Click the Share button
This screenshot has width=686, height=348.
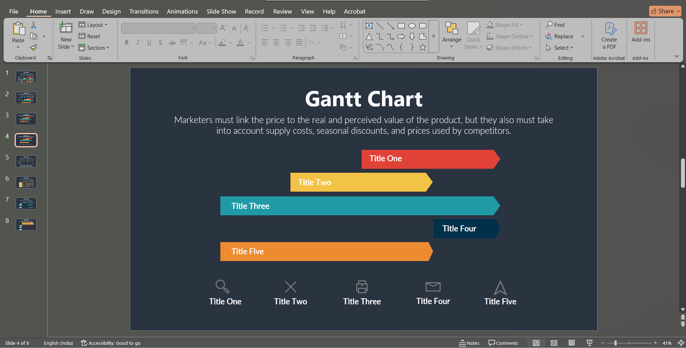point(664,11)
